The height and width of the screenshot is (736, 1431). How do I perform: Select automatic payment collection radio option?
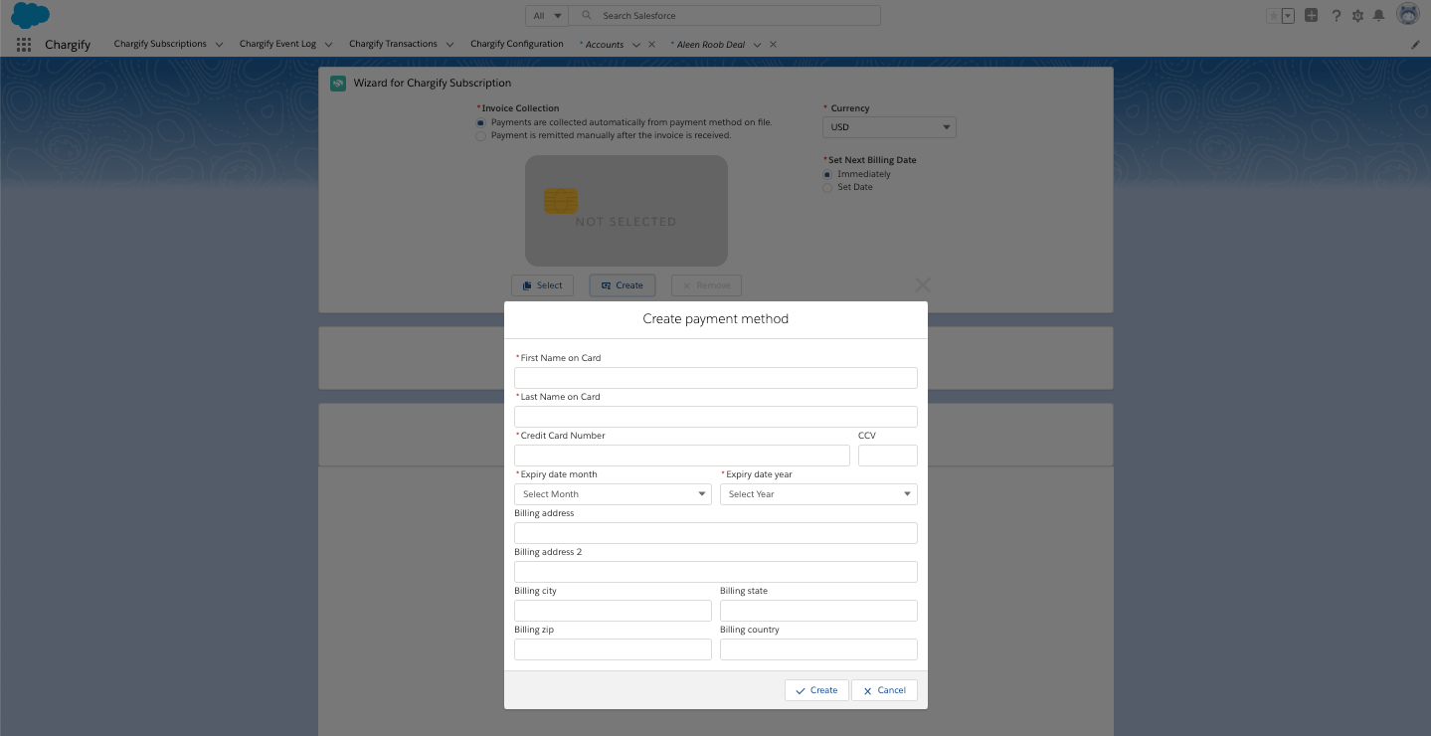[481, 122]
